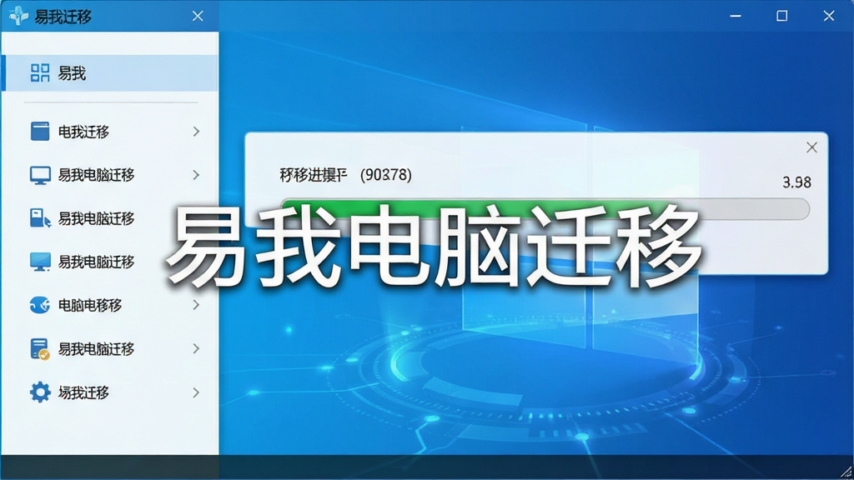
Task: Close the main application window
Action: [x=829, y=17]
